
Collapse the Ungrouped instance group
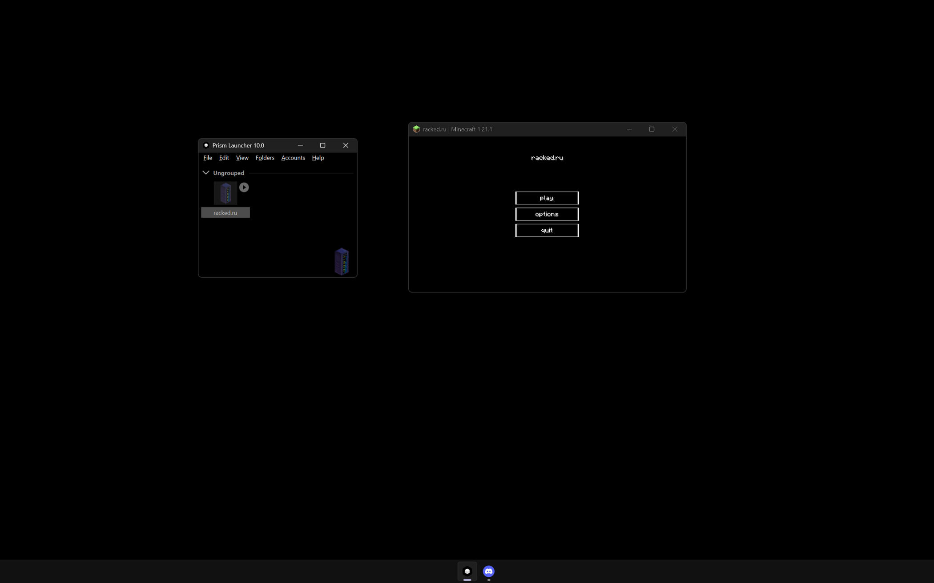click(206, 173)
